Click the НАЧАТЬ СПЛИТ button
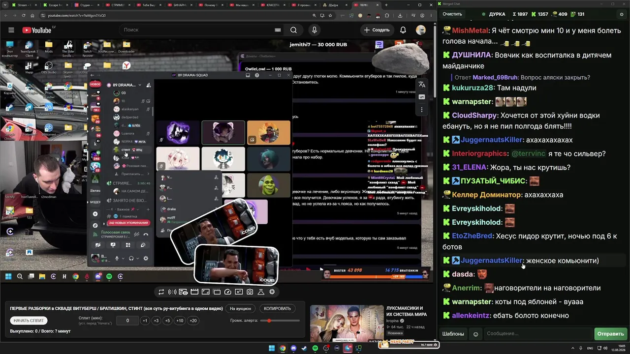Image resolution: width=630 pixels, height=354 pixels. click(29, 321)
